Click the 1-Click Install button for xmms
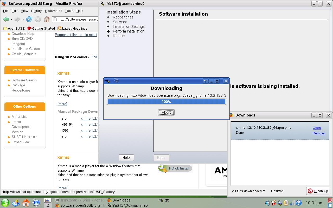Screen dimensions: 333x208 [175, 168]
